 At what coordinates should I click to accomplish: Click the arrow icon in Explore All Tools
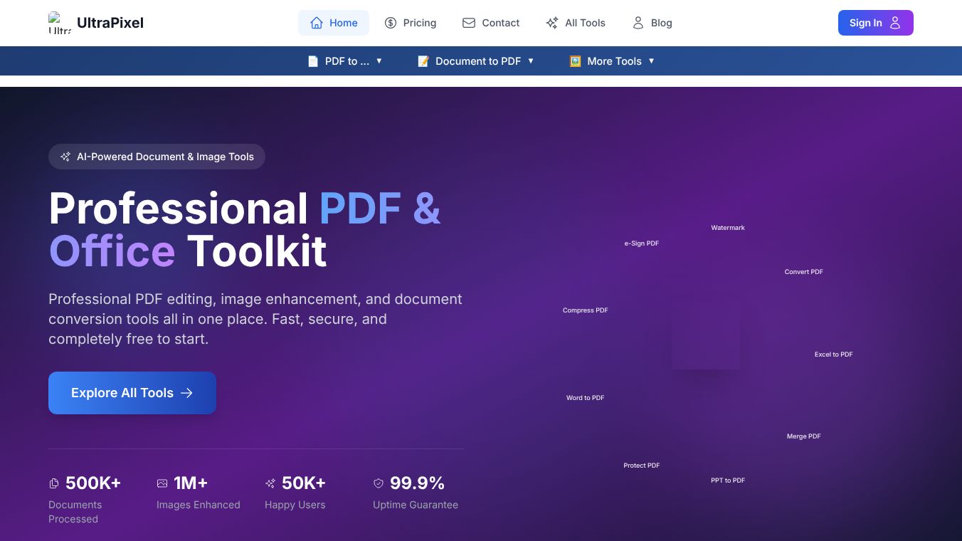pyautogui.click(x=186, y=393)
